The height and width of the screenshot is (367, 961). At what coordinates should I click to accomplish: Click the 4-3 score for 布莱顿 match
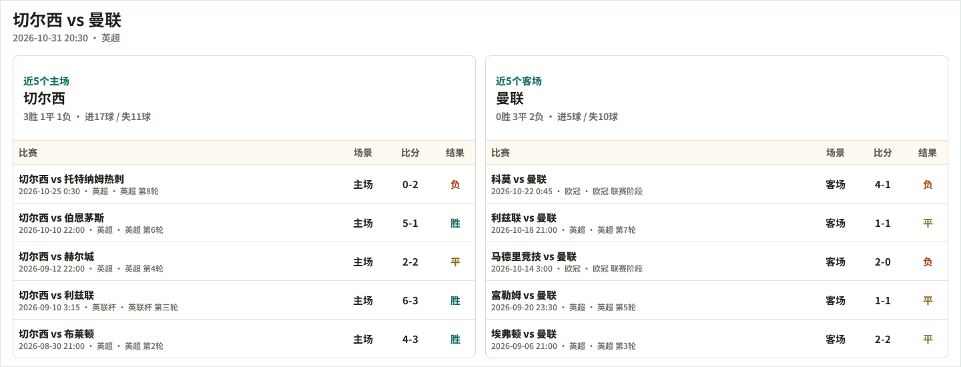point(410,339)
